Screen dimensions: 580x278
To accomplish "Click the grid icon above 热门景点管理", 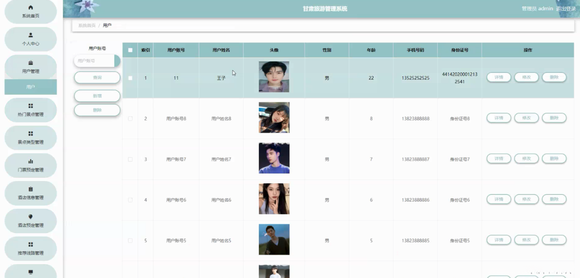I will [x=30, y=106].
